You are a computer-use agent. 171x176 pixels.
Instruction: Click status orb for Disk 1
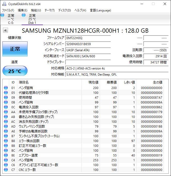coord(24,15)
